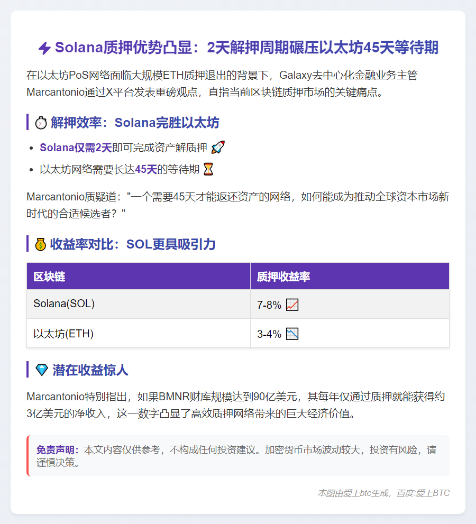Viewport: 476px width, 524px height.
Task: Select the money bag icon beside 收益率对比 heading
Action: coord(41,244)
